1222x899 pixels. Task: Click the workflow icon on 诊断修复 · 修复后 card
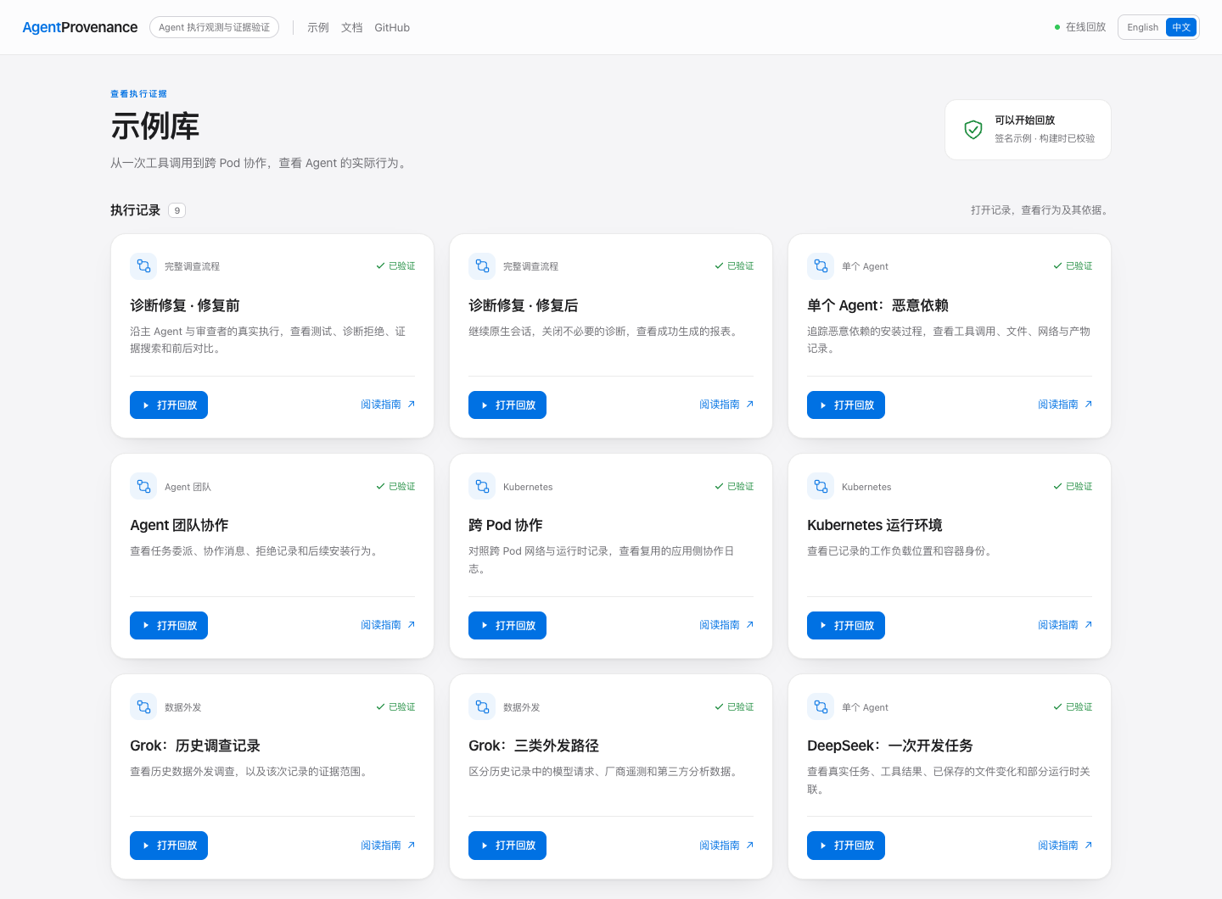point(482,266)
